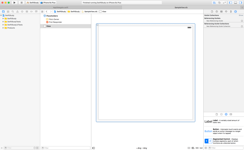Viewport: 244px width, 150px height.
Task: Open the Report navigator icon
Action: [36, 12]
